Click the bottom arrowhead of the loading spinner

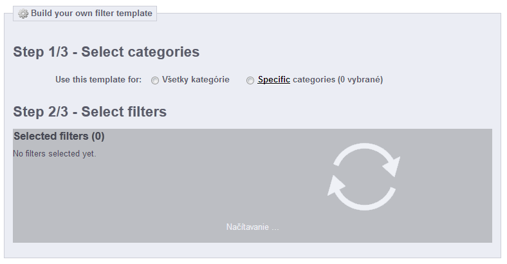[336, 185]
